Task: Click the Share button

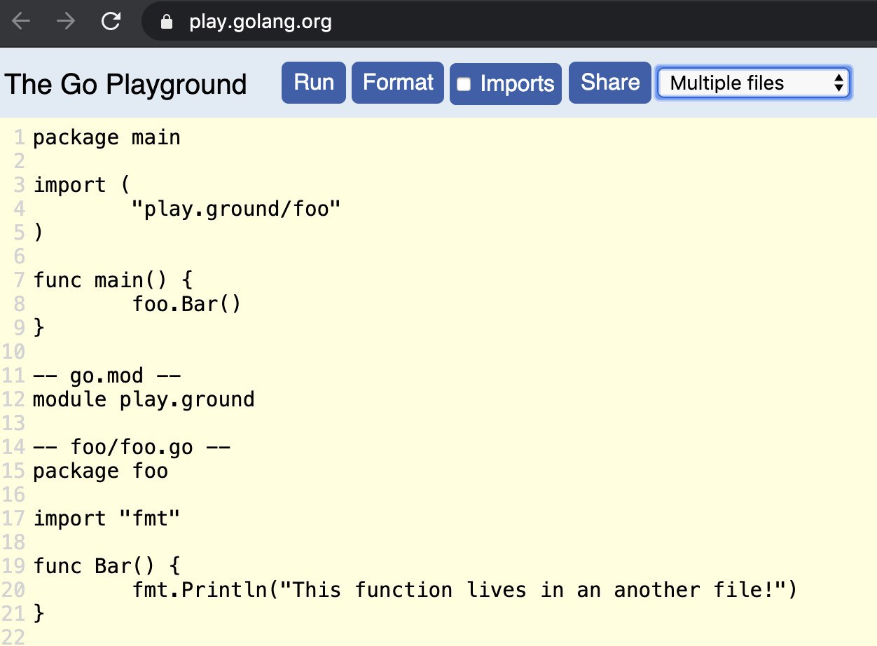Action: [610, 83]
